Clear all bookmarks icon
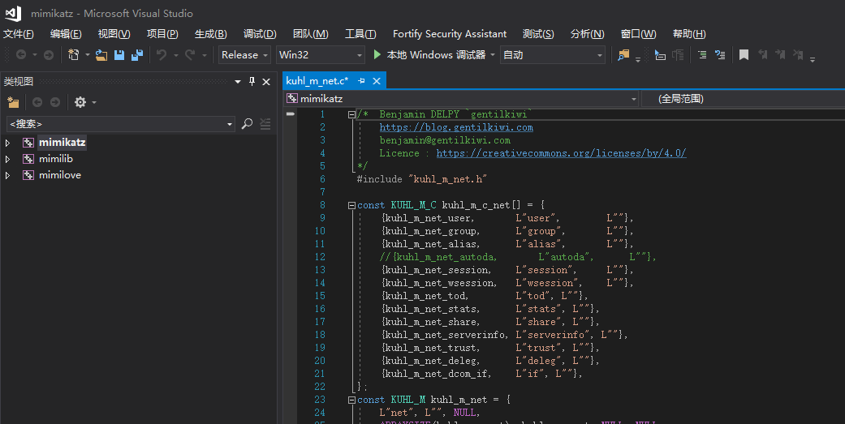Screen dimensions: 845x424 (798, 54)
